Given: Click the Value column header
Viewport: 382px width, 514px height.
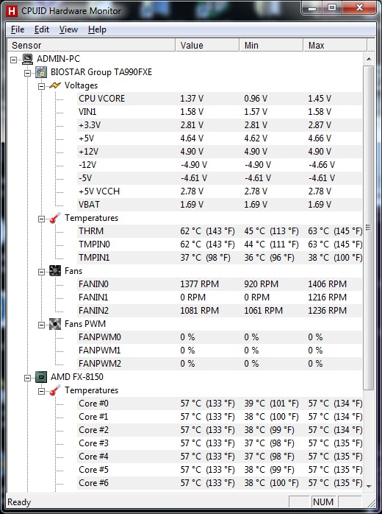Looking at the screenshot, I should click(x=207, y=45).
